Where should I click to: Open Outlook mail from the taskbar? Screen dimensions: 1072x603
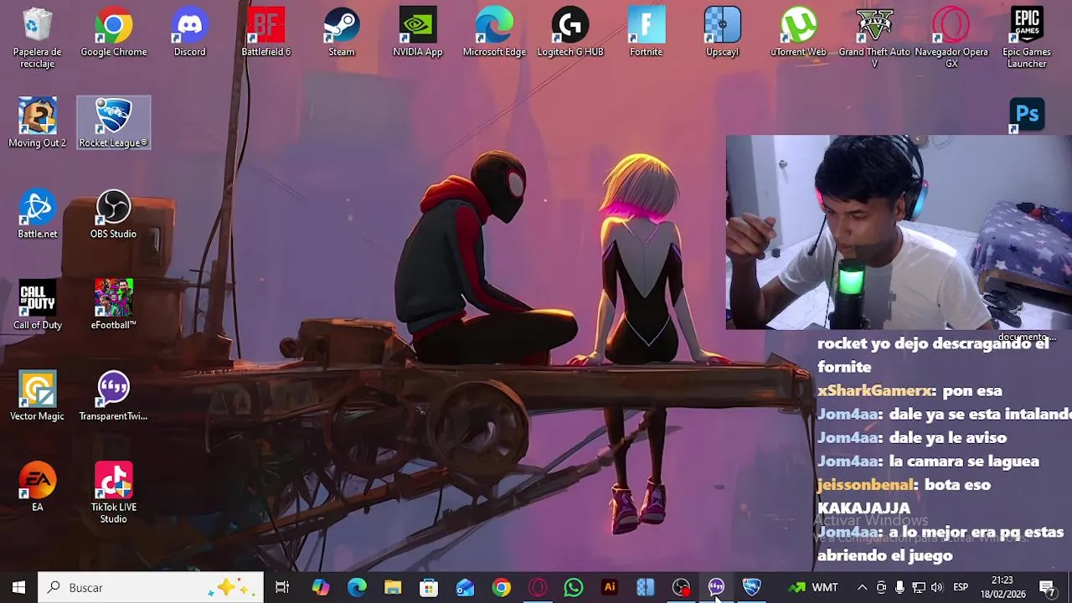[x=465, y=587]
